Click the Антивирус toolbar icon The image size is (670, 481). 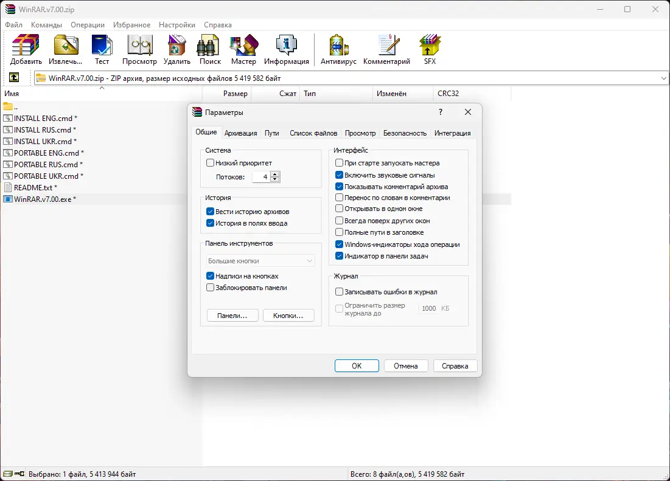339,45
